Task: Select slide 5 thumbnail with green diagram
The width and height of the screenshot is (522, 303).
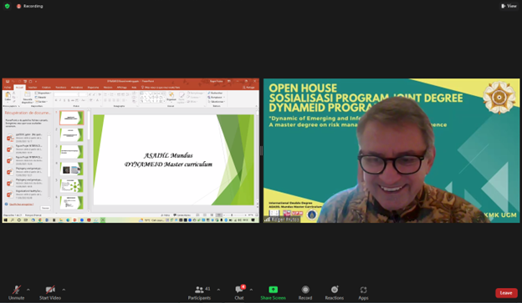Action: (x=72, y=186)
